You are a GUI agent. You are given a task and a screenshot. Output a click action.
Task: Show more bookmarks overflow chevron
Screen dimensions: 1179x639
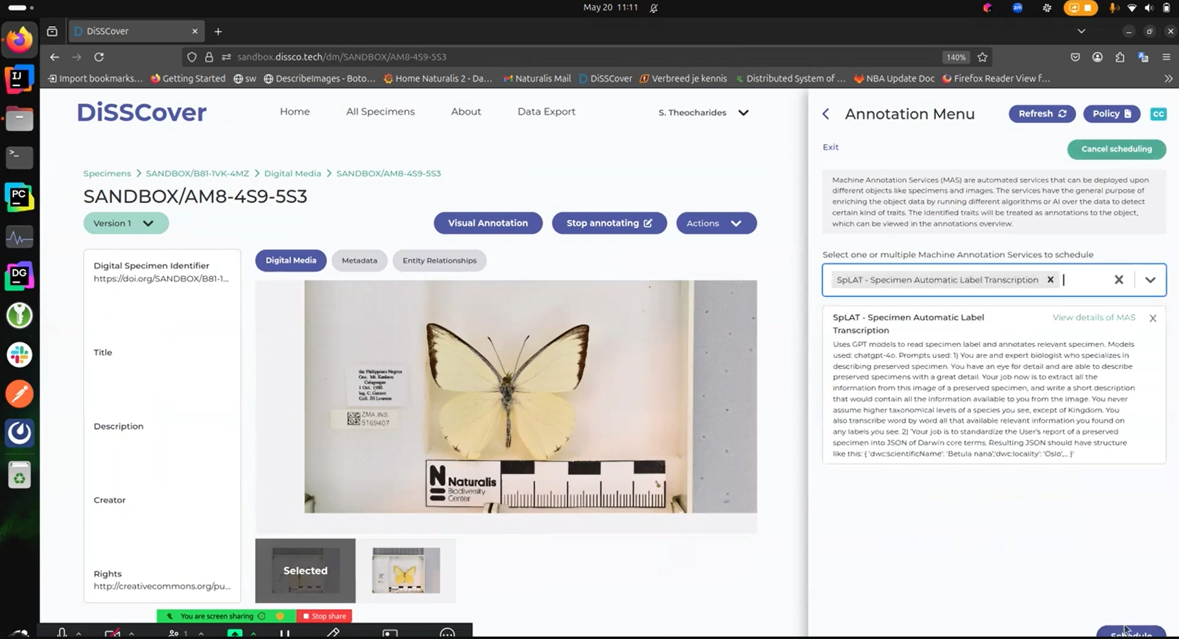coord(1168,78)
